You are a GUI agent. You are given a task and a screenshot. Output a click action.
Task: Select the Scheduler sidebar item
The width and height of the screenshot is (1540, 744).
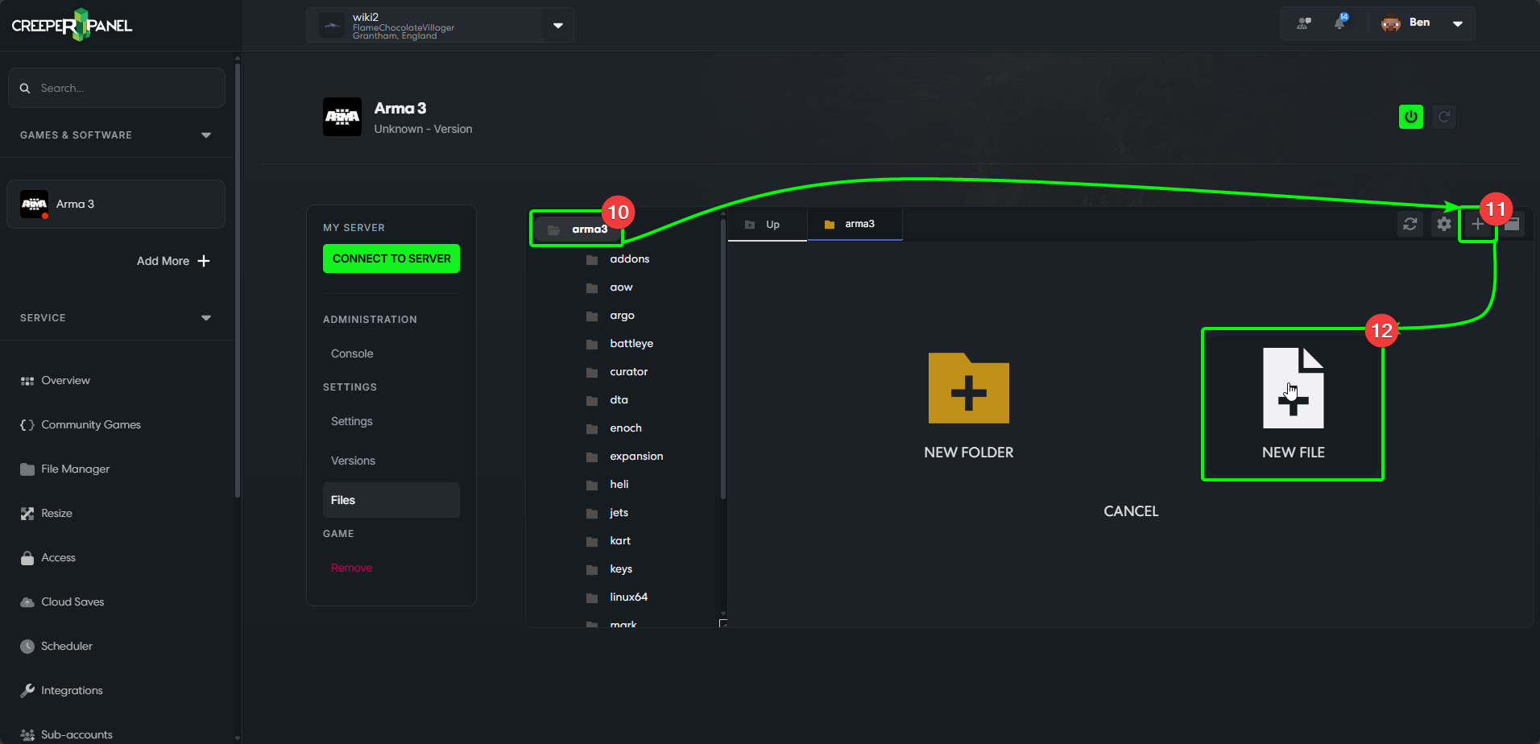[x=66, y=646]
